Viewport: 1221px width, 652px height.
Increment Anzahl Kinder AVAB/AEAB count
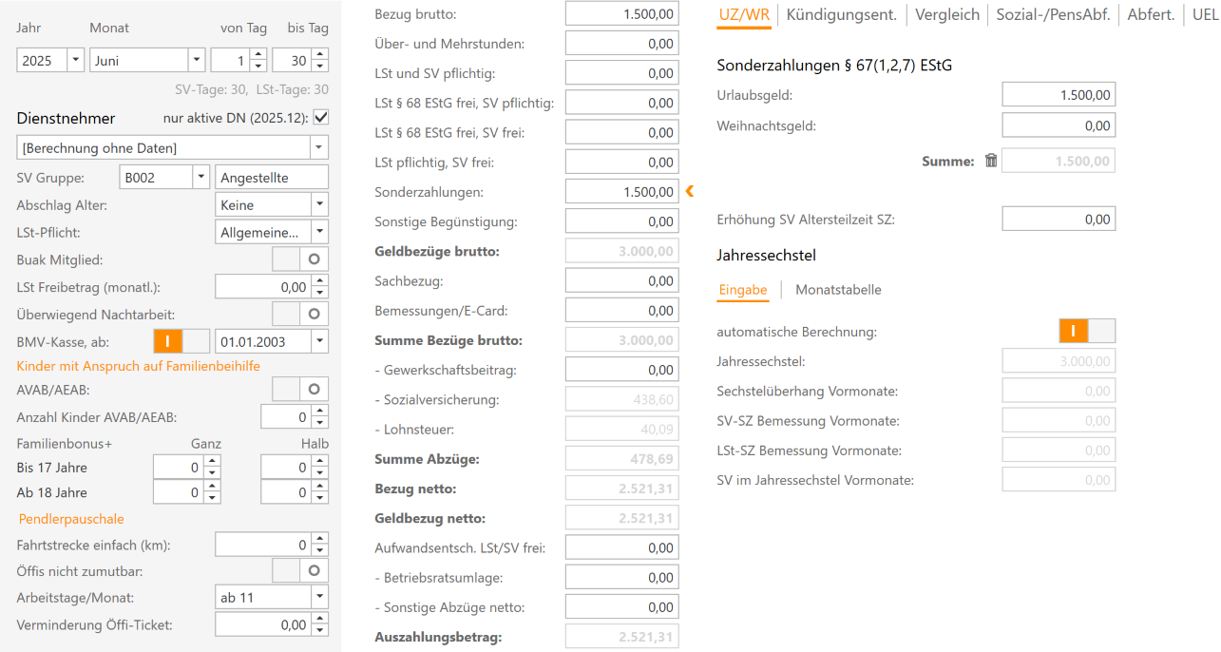[320, 412]
